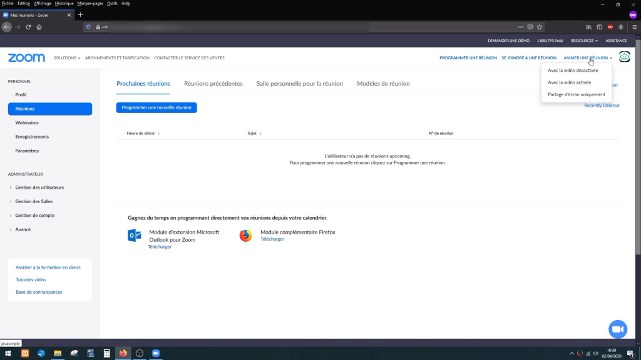The image size is (641, 360).
Task: Open the Tutoriels vidéo link
Action: point(31,279)
